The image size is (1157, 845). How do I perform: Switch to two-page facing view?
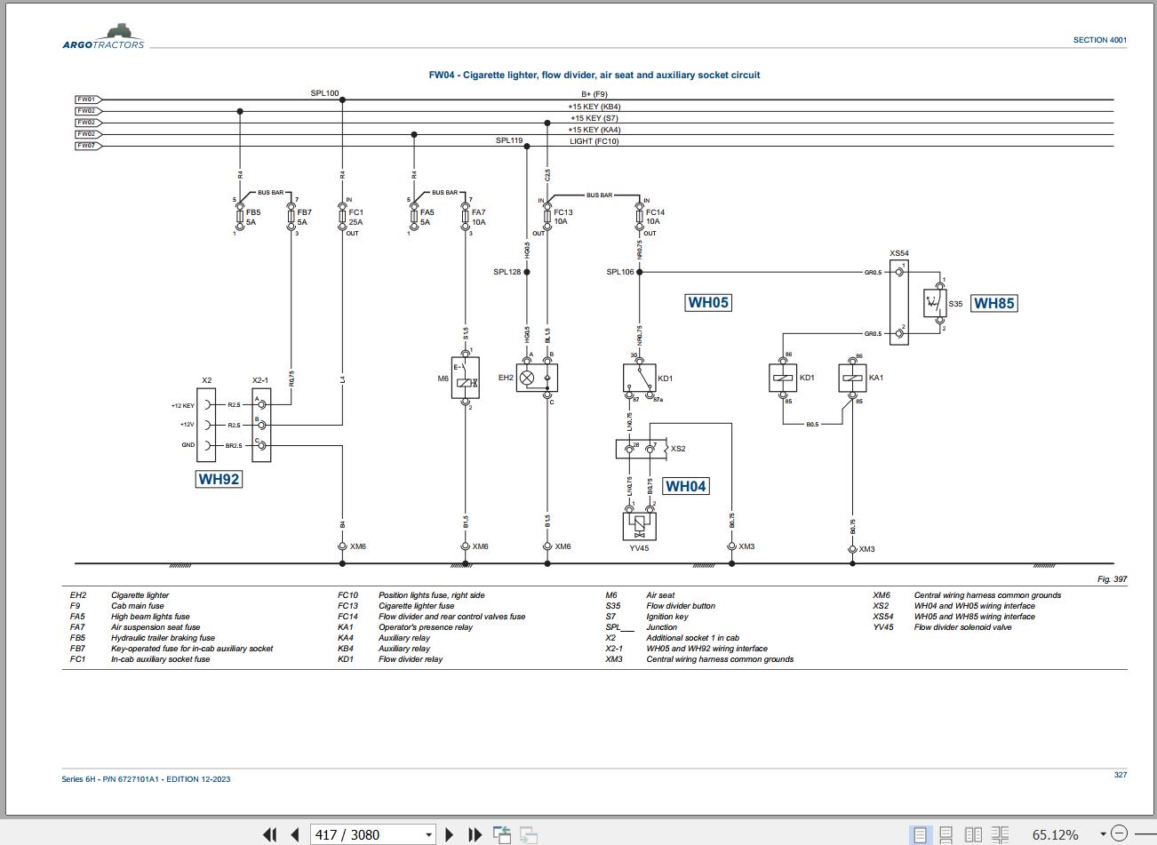tap(974, 834)
